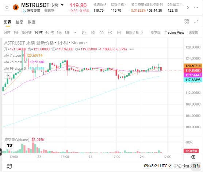Image resolution: width=203 pixels, height=172 pixels.
Task: Select the 分时 time interval
Action: click(x=7, y=33)
